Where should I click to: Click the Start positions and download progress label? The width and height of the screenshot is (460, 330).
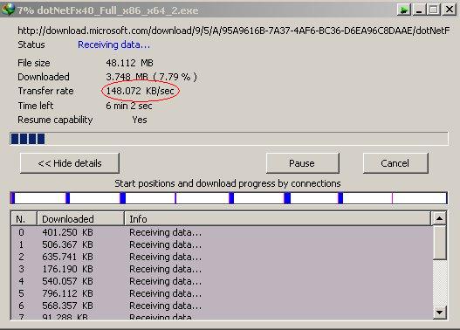228,183
